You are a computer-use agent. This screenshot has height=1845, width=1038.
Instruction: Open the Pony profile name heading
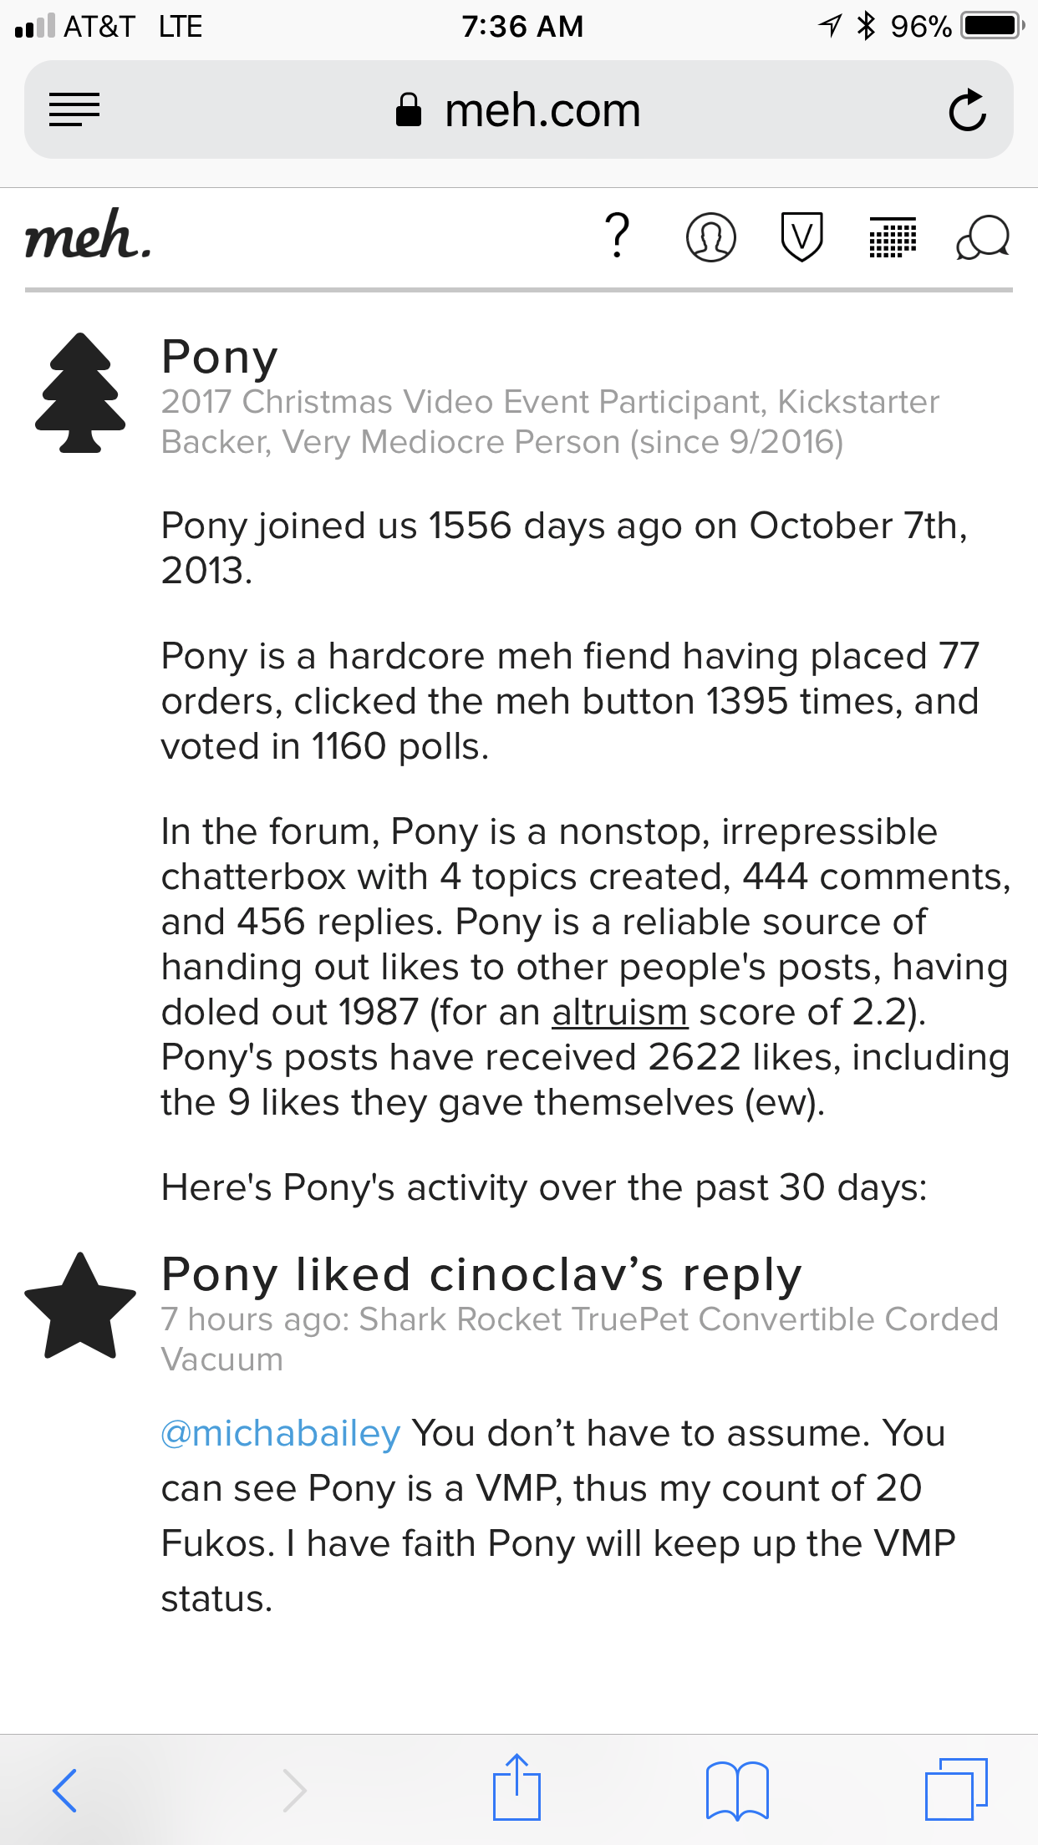tap(220, 357)
